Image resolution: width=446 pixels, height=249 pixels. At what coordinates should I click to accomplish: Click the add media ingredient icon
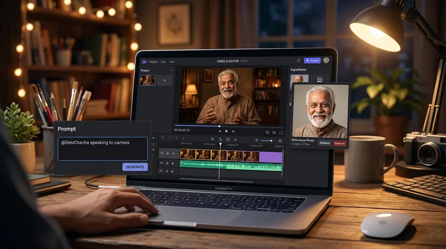(x=320, y=79)
